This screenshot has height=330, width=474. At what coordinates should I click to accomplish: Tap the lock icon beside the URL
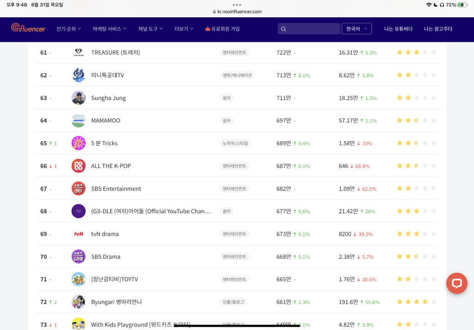tap(214, 12)
